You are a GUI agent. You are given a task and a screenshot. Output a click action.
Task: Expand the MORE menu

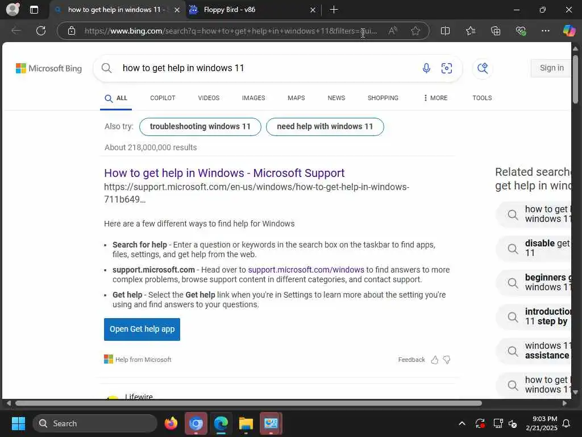click(435, 98)
